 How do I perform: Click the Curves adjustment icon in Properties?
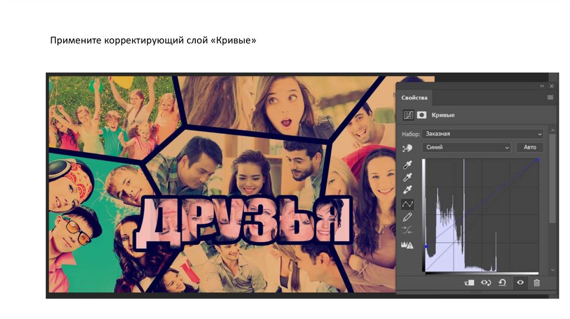(408, 115)
